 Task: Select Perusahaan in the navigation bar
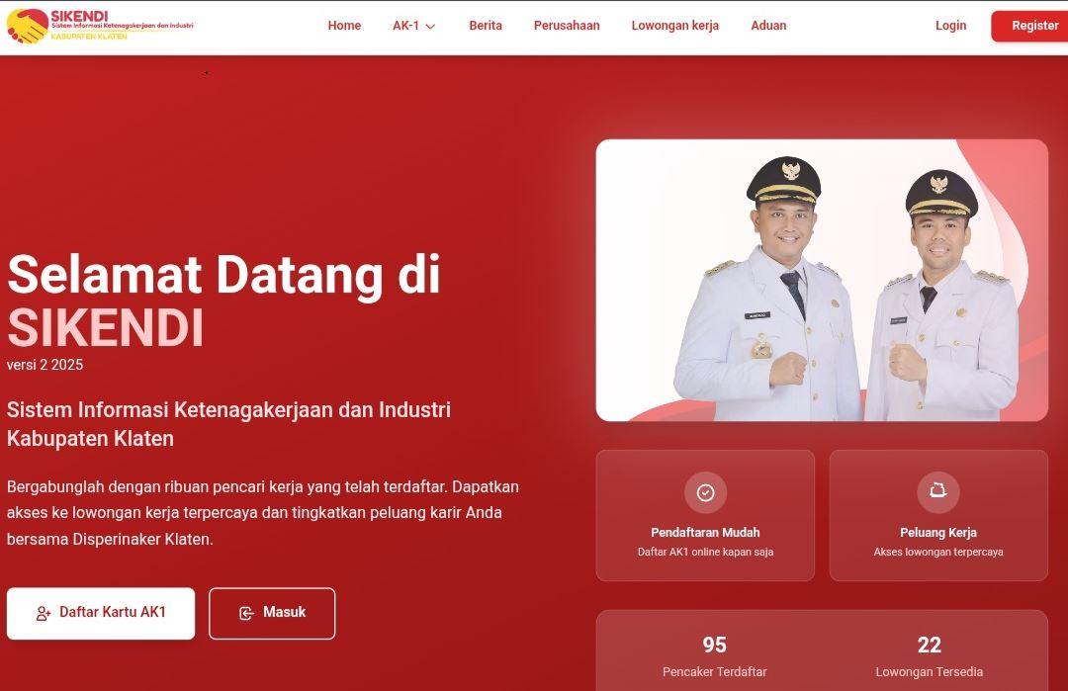point(567,26)
